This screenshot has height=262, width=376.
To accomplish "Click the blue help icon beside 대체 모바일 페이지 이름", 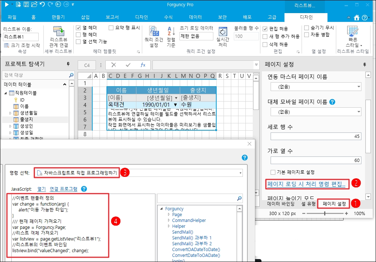I will (x=332, y=102).
